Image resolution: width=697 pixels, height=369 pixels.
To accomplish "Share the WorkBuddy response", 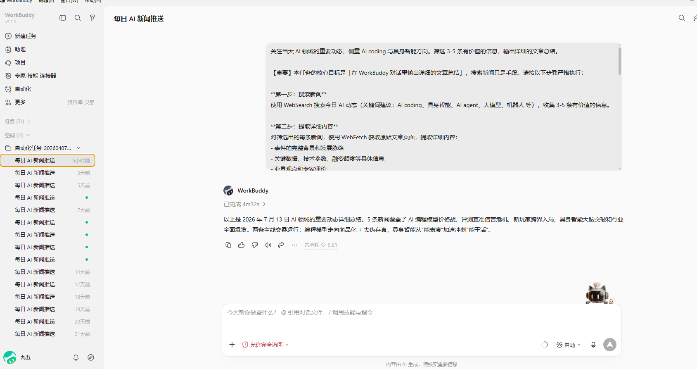I will (281, 245).
